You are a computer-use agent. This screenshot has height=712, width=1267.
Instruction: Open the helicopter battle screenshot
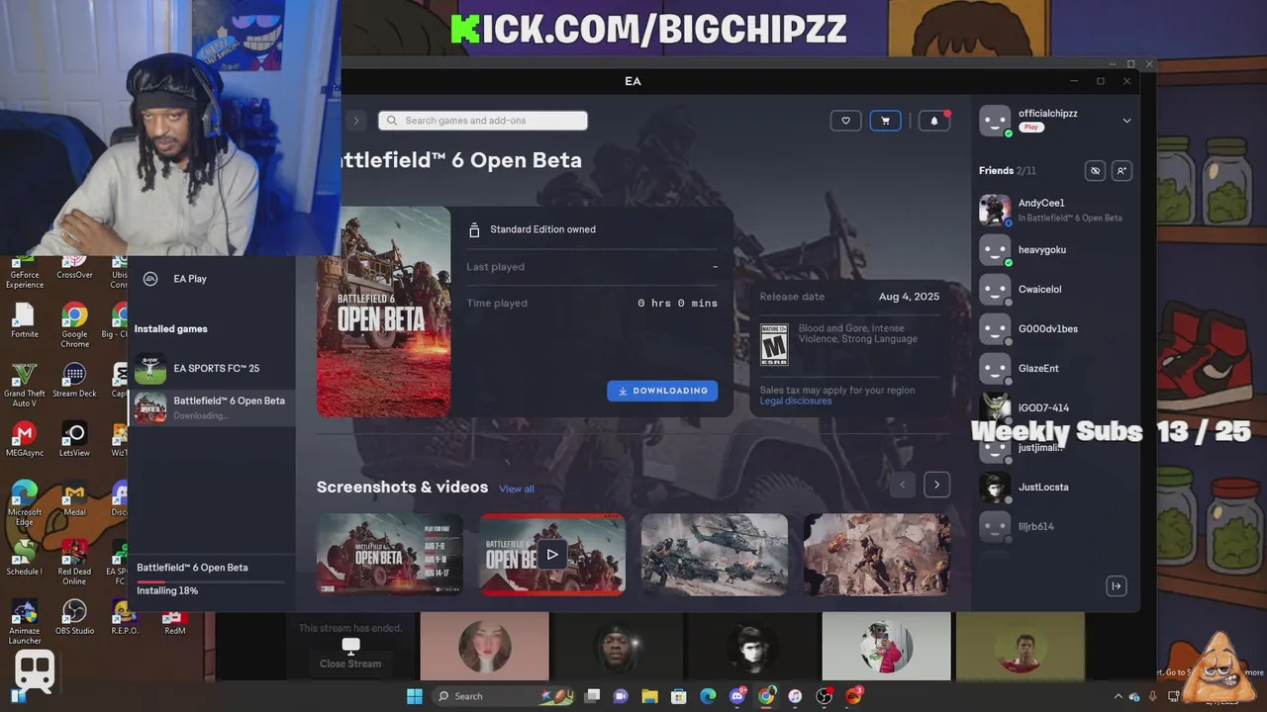[715, 554]
